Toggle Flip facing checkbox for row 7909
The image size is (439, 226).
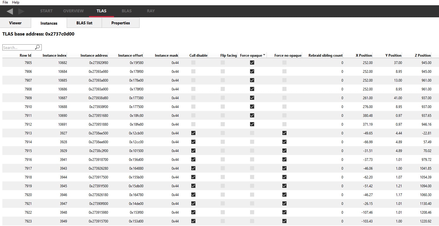click(223, 98)
